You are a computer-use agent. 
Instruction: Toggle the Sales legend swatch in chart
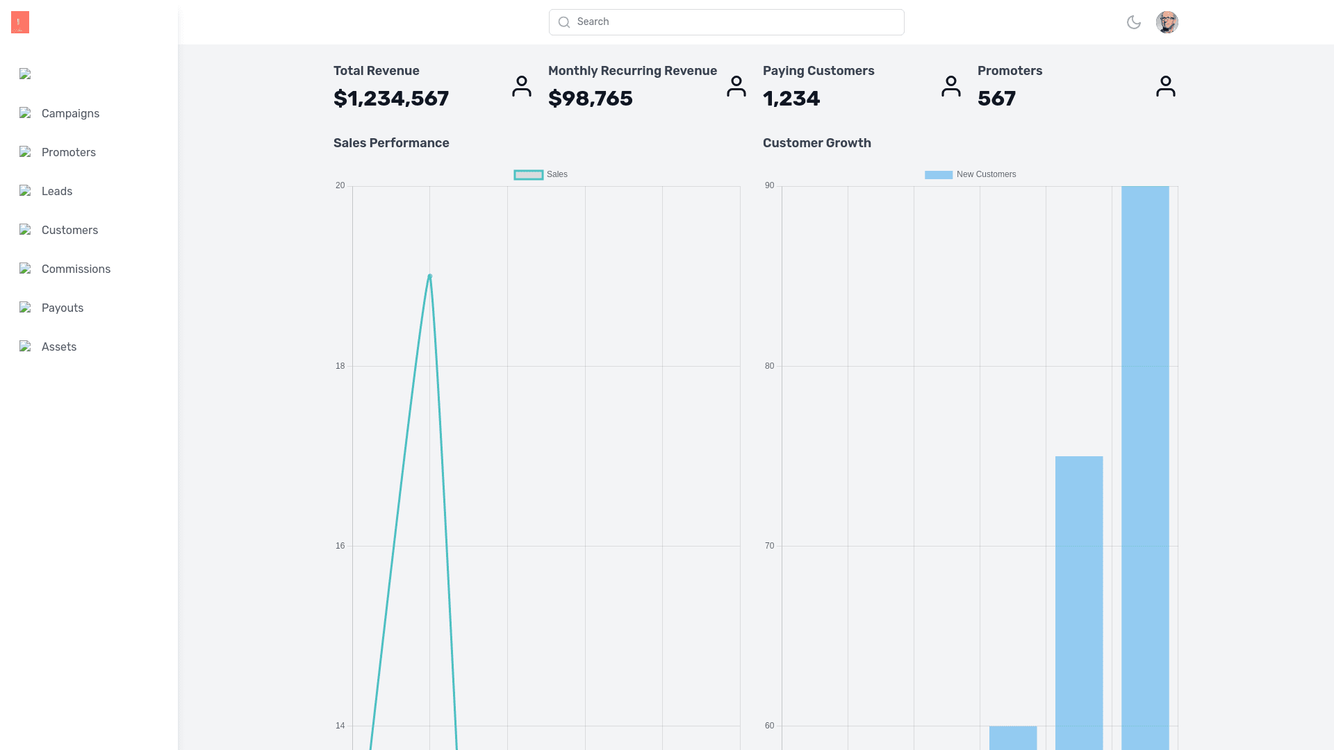529,175
